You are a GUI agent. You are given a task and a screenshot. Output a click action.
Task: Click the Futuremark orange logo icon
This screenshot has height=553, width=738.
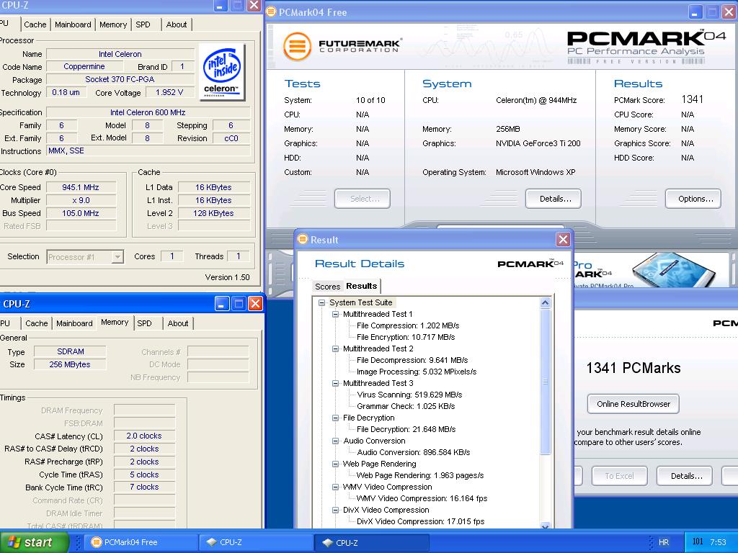[x=297, y=47]
